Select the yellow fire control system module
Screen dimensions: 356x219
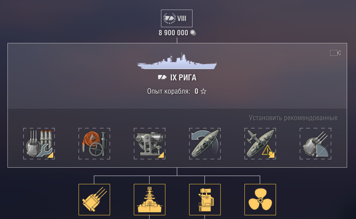coord(205,199)
